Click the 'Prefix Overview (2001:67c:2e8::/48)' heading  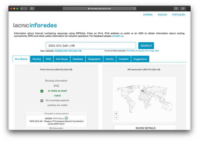tap(56, 70)
